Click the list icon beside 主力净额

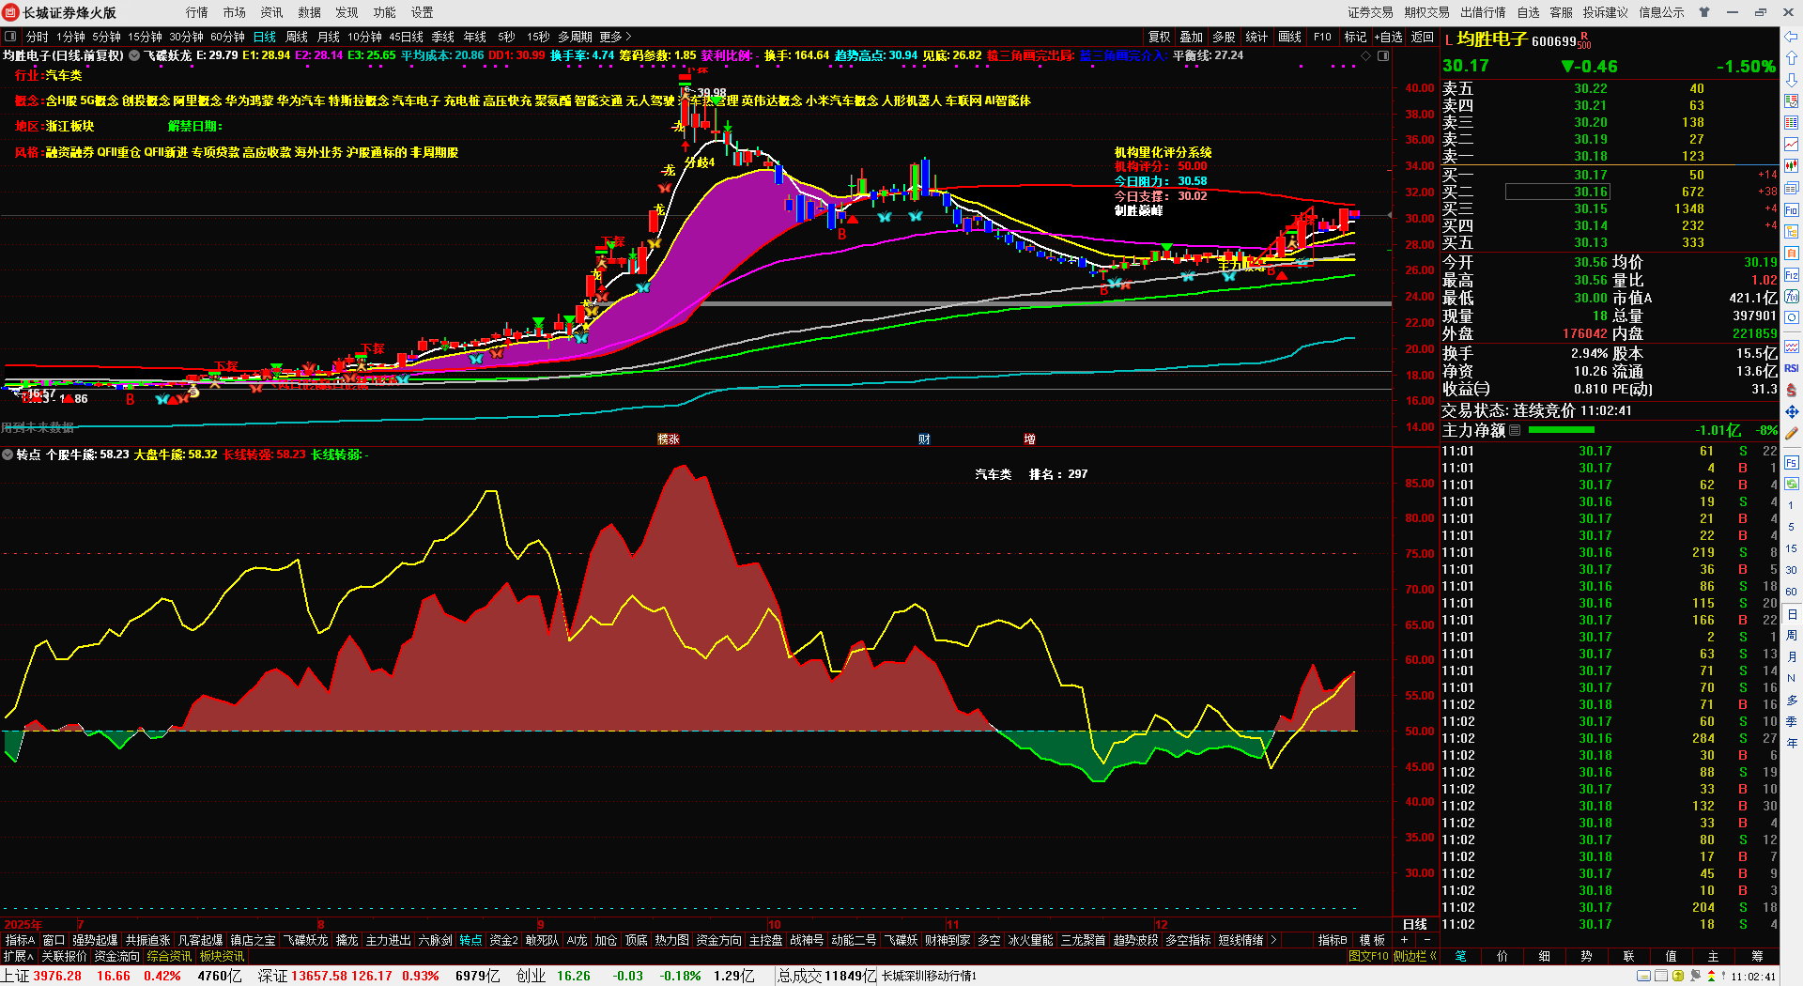coord(1515,430)
